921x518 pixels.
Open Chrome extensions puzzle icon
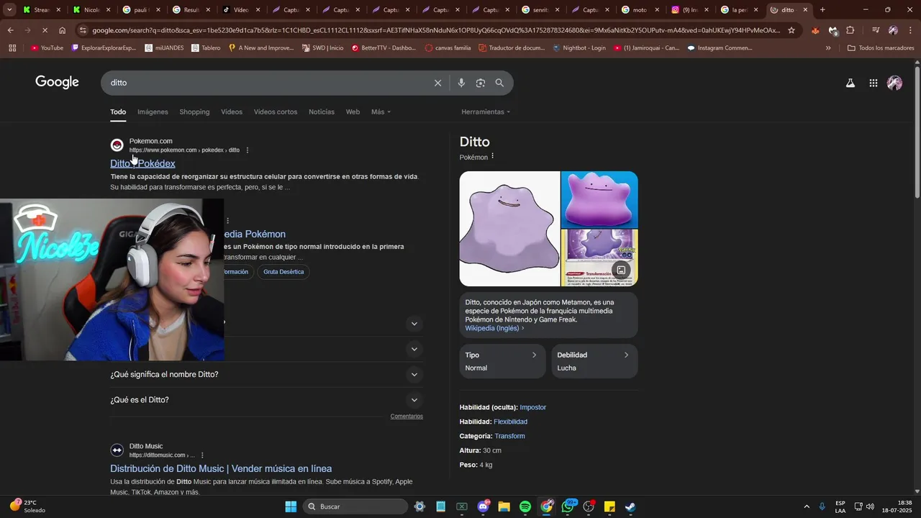coord(850,30)
